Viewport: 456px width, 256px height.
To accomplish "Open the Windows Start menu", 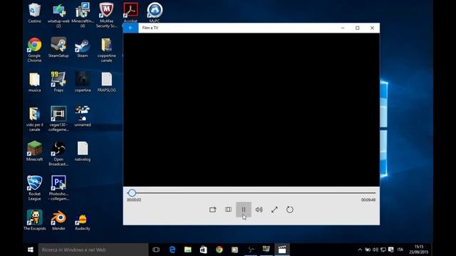I will tap(30, 250).
